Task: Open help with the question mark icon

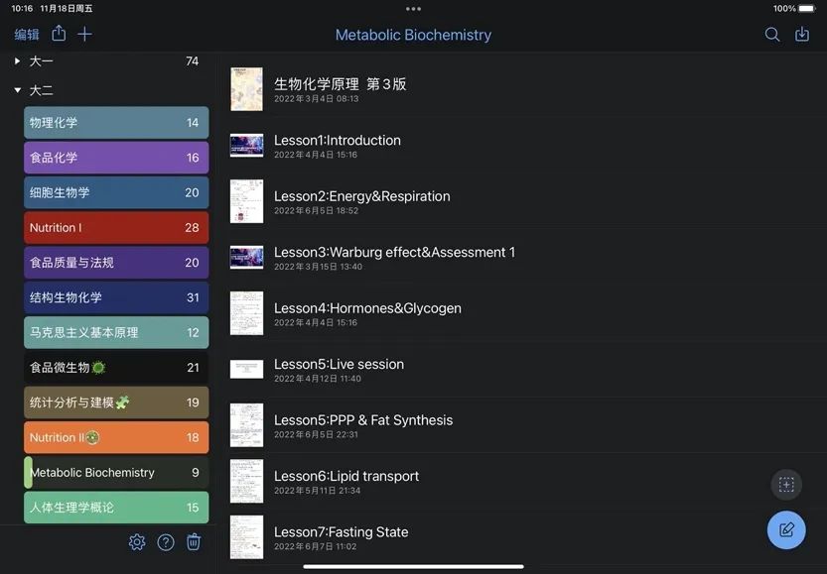Action: pyautogui.click(x=165, y=541)
